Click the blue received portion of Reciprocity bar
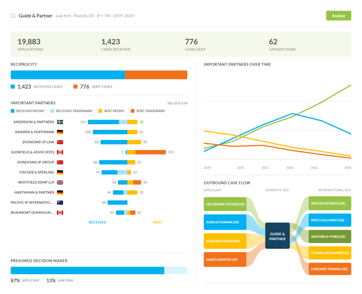The image size is (362, 294). point(68,75)
